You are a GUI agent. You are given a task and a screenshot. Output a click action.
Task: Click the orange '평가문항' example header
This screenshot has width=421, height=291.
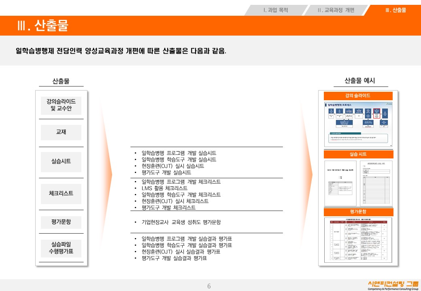pos(358,212)
